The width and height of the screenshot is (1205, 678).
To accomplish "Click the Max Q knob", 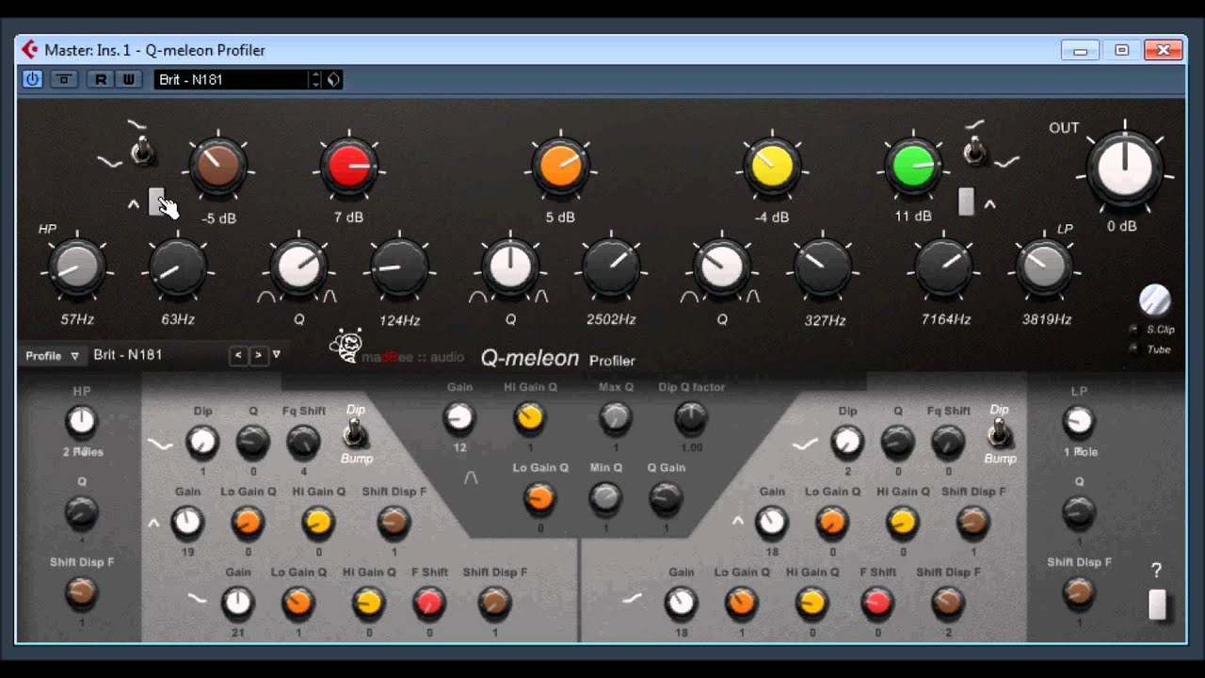I will coord(616,417).
